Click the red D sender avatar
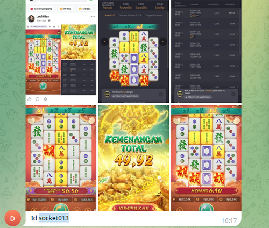The height and width of the screenshot is (228, 269). click(x=13, y=218)
